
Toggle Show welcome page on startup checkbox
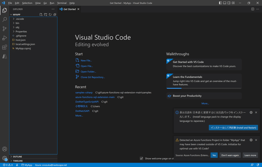pyautogui.click(x=141, y=158)
